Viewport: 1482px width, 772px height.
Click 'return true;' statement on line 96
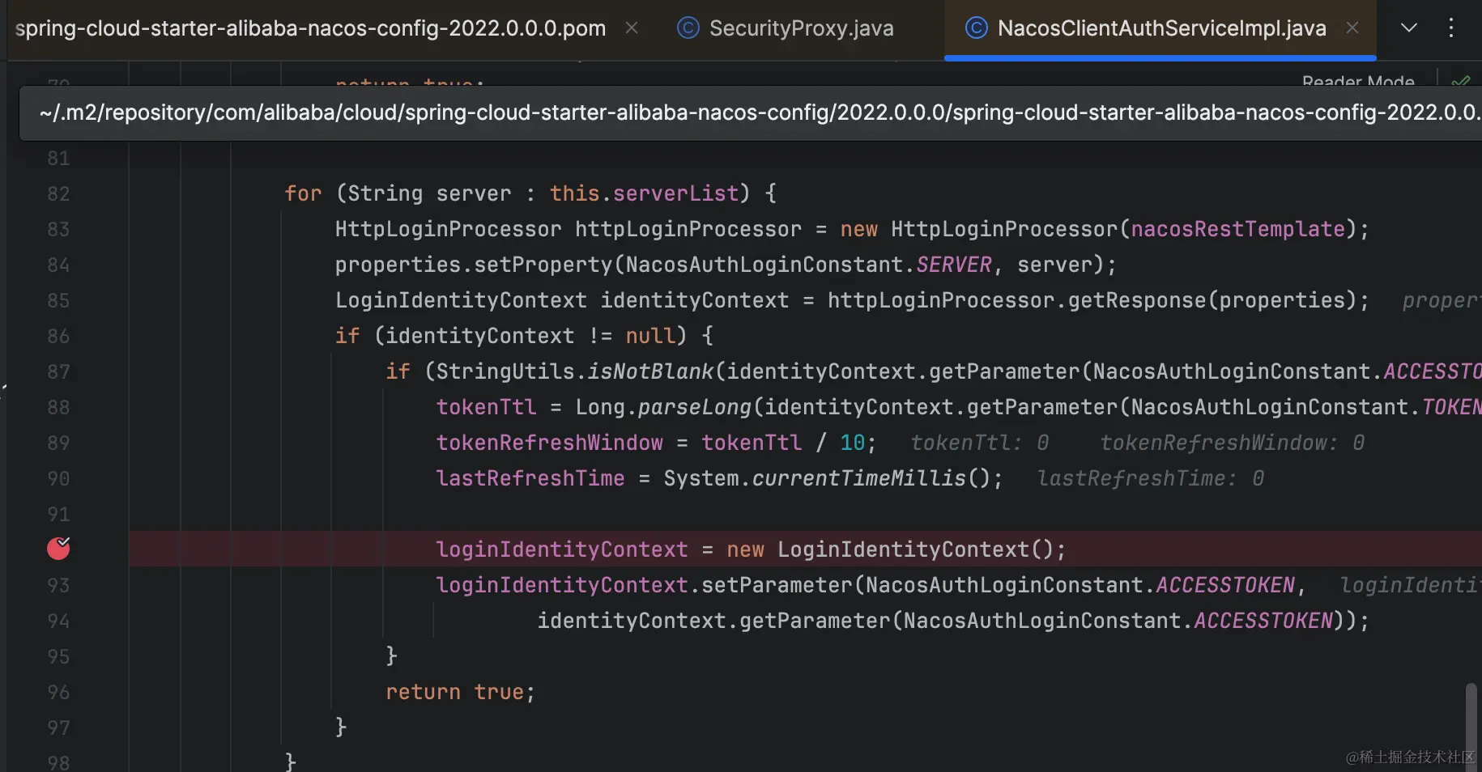point(460,692)
